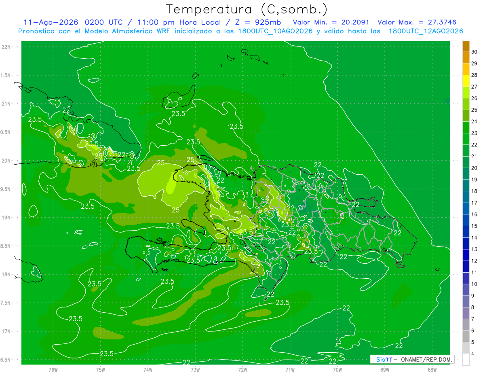Image resolution: width=485 pixels, height=375 pixels.
Task: Click the teal swatch between 18 and 19
Action: [x=466, y=185]
